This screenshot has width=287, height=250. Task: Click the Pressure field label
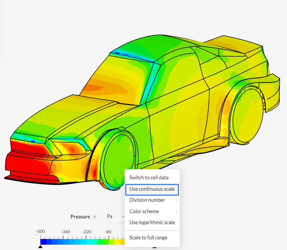(x=80, y=217)
